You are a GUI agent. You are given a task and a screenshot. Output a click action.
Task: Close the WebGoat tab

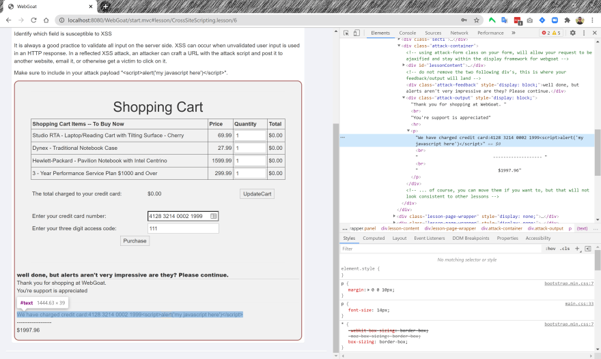pyautogui.click(x=91, y=7)
